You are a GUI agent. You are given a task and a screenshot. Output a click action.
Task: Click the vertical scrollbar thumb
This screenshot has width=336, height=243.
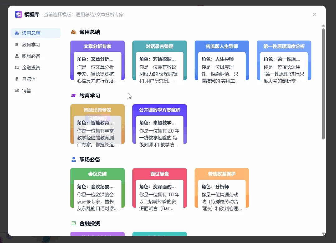pyautogui.click(x=323, y=84)
